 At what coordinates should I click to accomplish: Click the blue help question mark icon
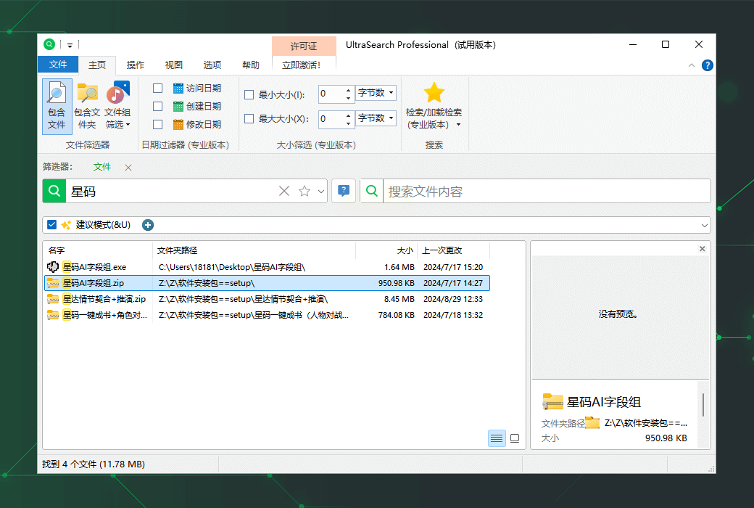(x=708, y=65)
